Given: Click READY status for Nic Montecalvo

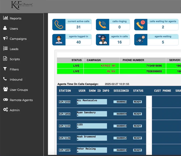Looking at the screenshot, I should (x=137, y=102).
